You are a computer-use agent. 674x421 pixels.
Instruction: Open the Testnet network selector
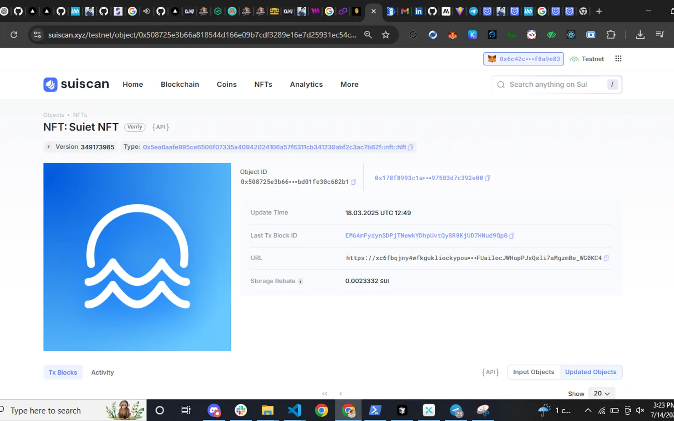[x=587, y=59]
